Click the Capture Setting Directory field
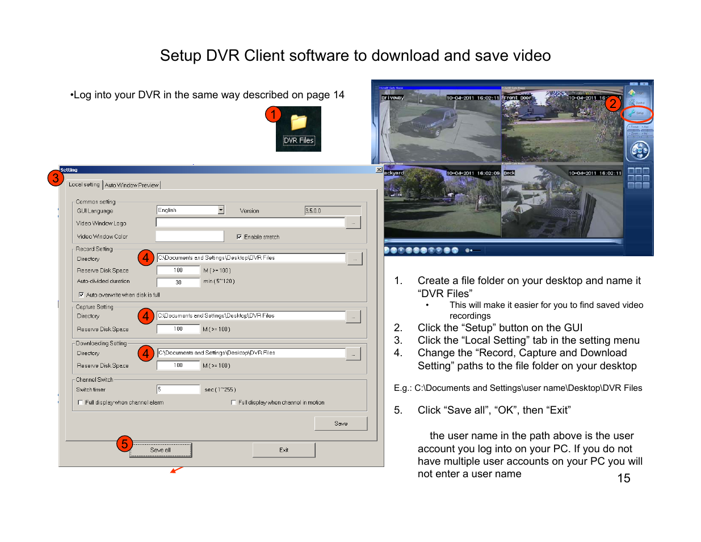This screenshot has height=542, width=701. point(251,316)
